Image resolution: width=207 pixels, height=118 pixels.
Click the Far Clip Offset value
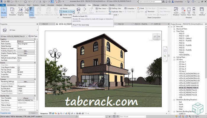[26, 72]
